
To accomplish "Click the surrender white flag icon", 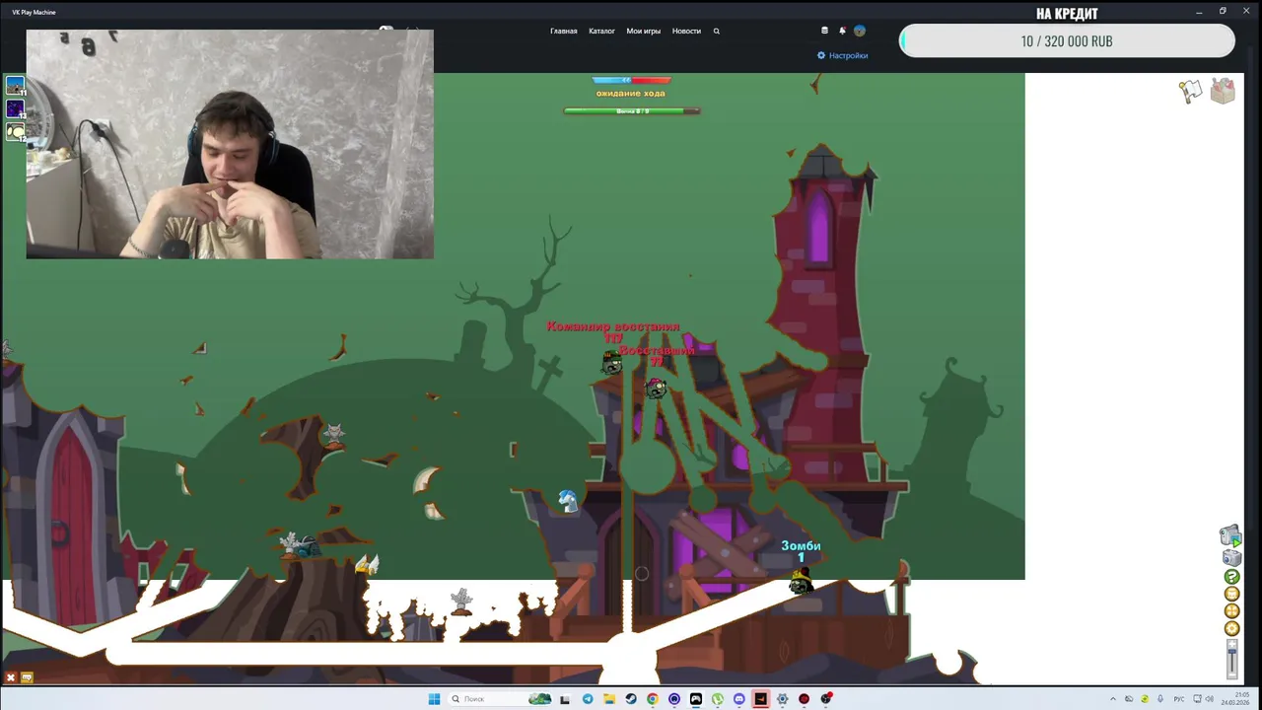I will click(1191, 92).
